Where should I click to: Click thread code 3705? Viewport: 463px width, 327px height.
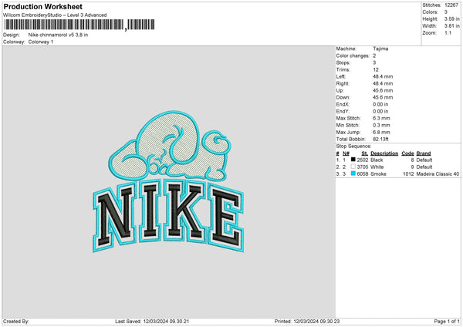click(x=363, y=167)
